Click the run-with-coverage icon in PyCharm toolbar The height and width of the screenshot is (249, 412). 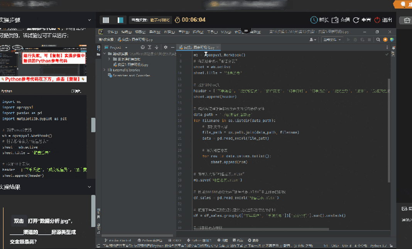(362, 40)
